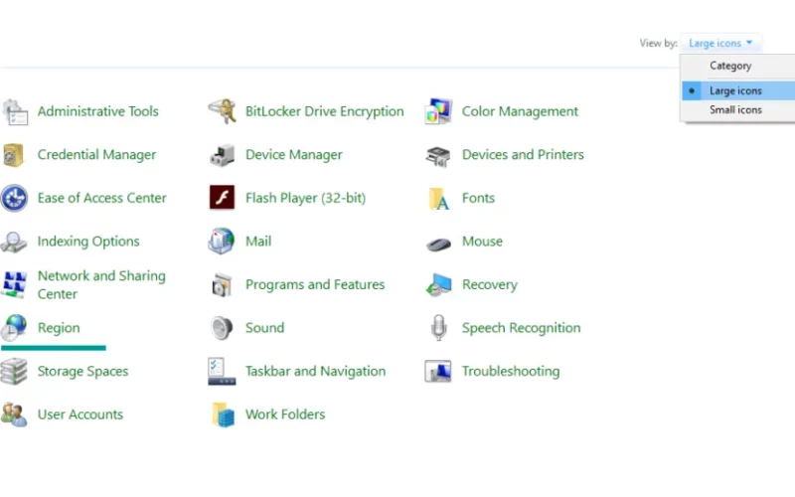Click the User Accounts people icon
Screen dimensions: 795x497
click(14, 414)
